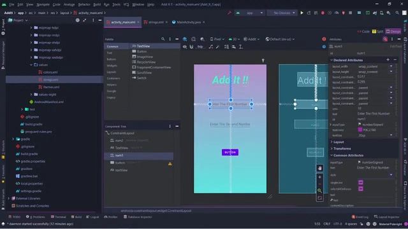The height and width of the screenshot is (229, 408).
Task: Click the warning icon on button row
Action: pos(170,164)
